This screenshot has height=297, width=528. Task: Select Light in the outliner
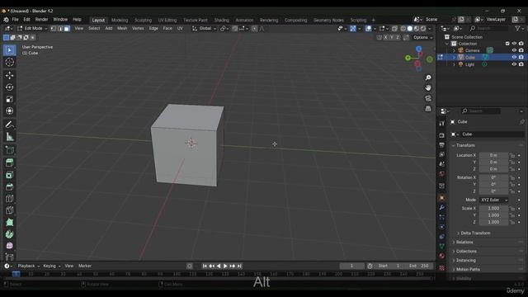point(469,64)
